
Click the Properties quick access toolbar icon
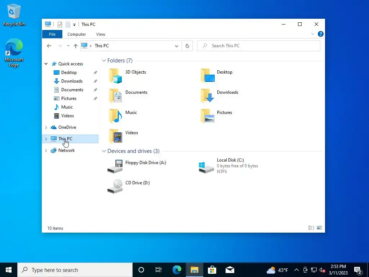point(60,25)
